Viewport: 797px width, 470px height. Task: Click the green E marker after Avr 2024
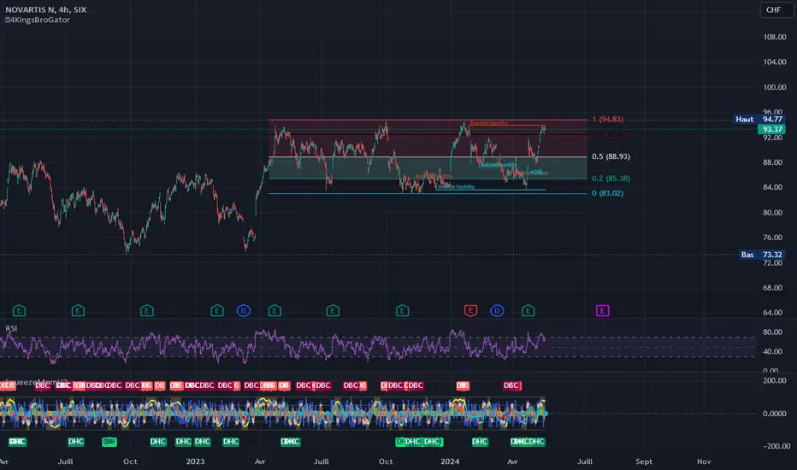click(528, 310)
